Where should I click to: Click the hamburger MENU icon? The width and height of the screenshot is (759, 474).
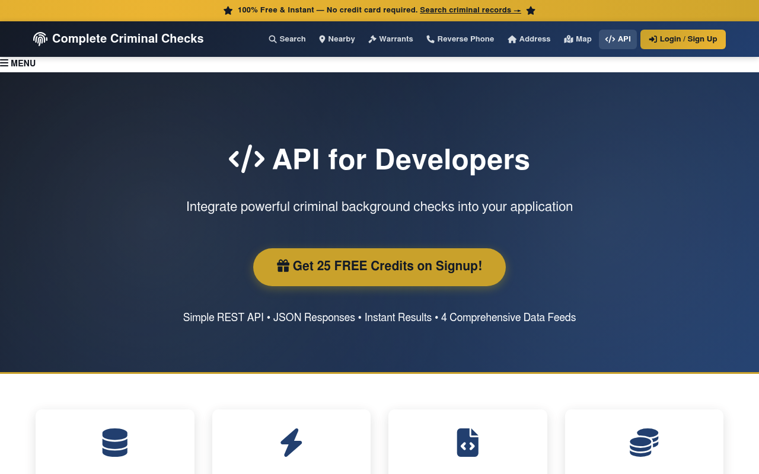[x=4, y=63]
